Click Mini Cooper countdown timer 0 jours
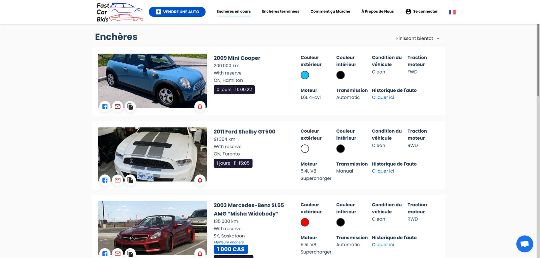 pyautogui.click(x=234, y=90)
